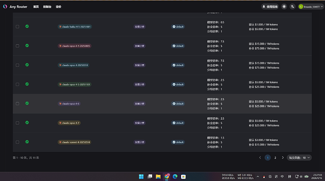Click the claude-opus-4-5-20251101 model tag

75,84
